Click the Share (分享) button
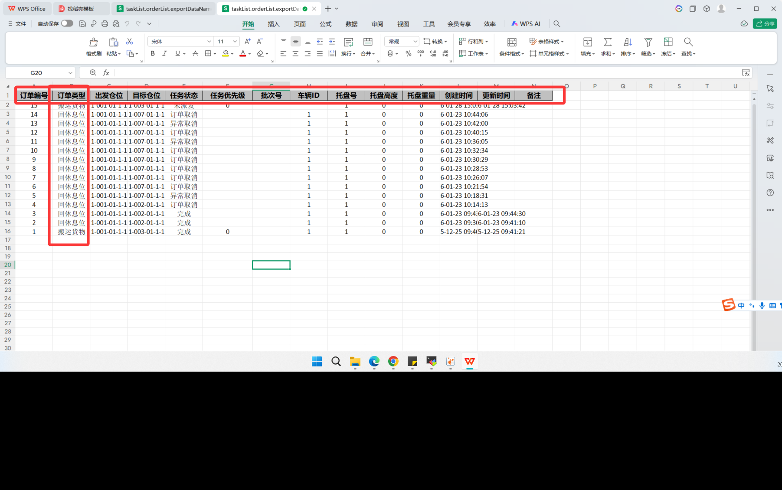This screenshot has height=490, width=782. (765, 24)
